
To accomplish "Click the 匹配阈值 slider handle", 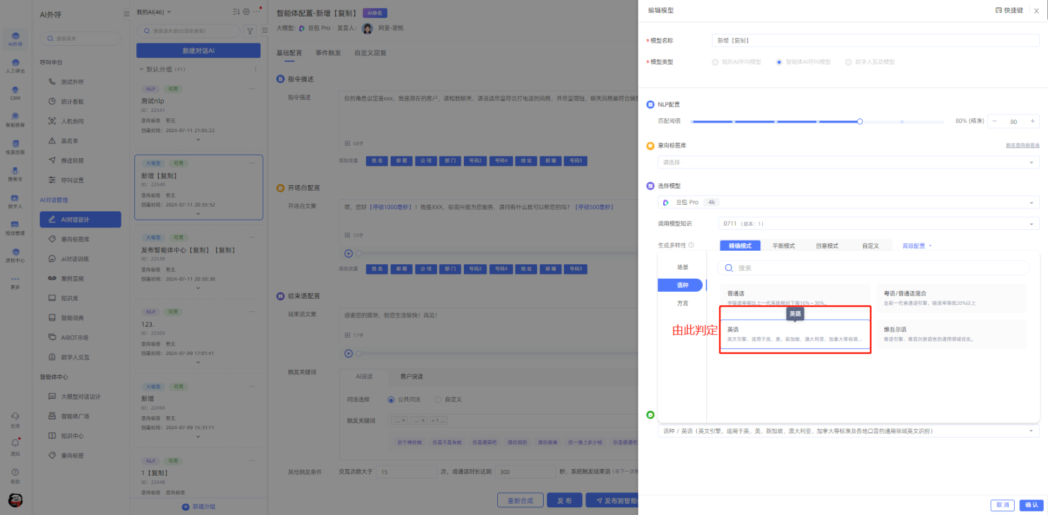I will coord(859,121).
